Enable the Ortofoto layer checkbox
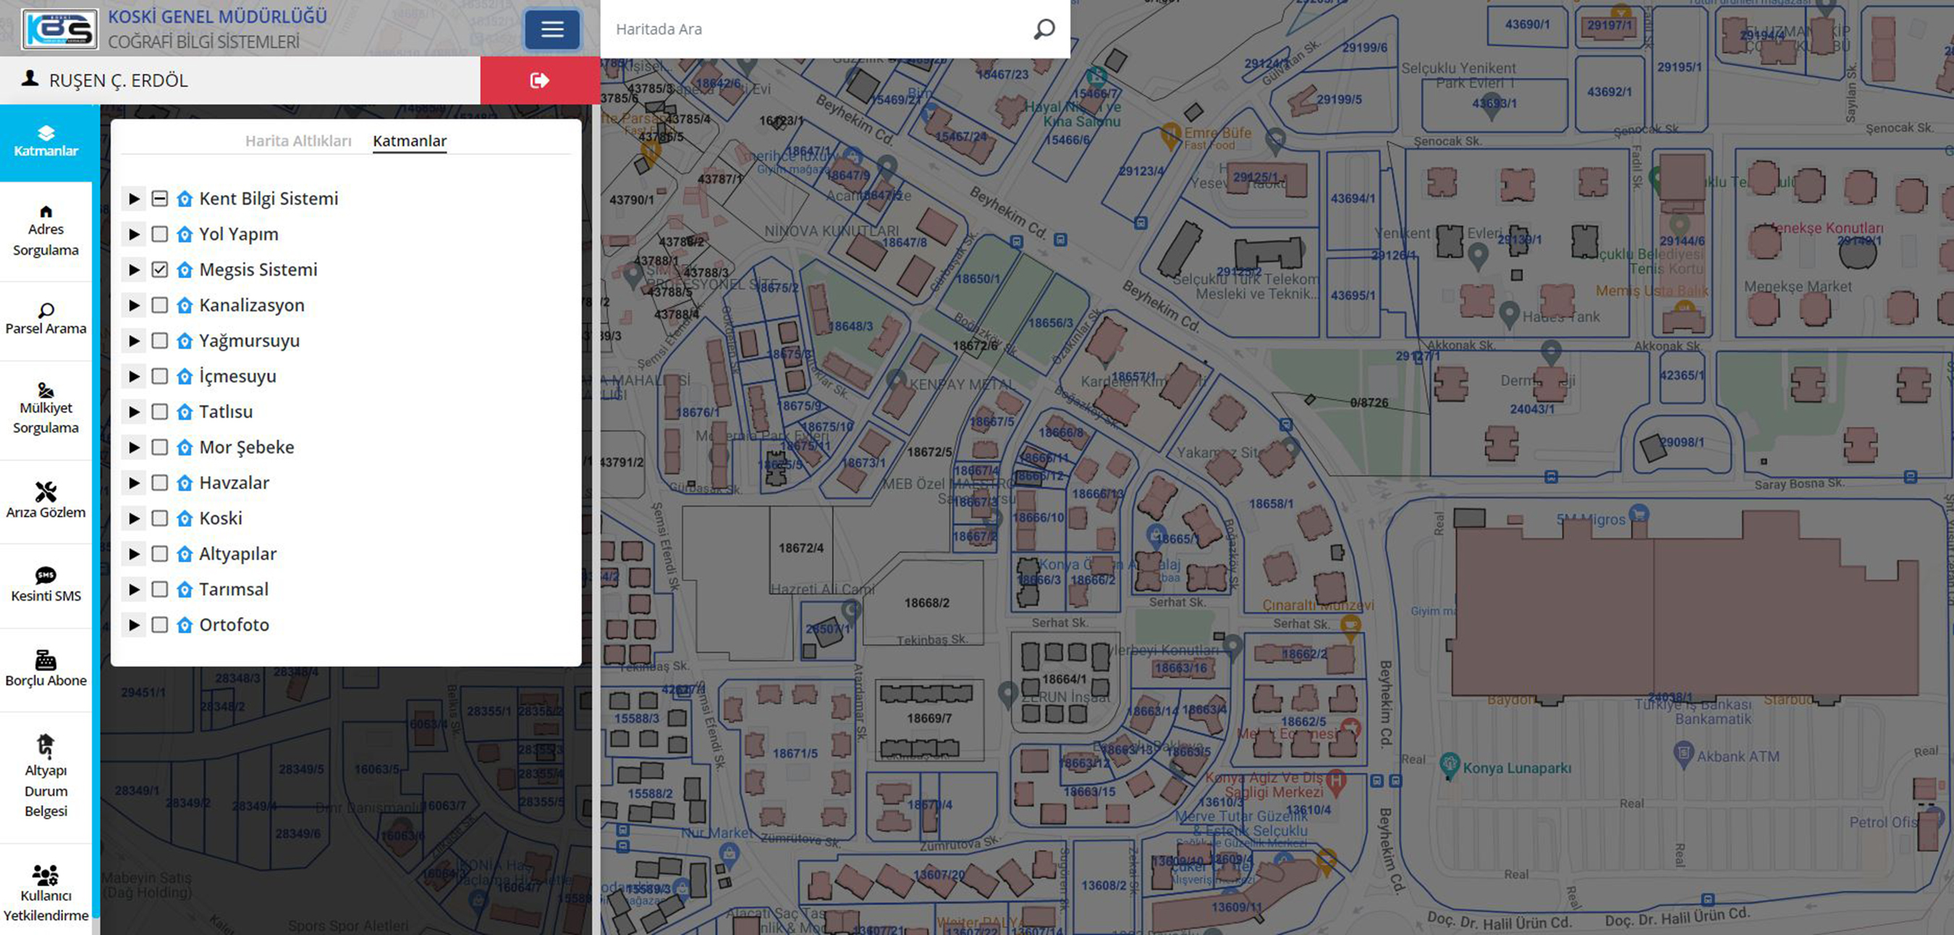 (159, 625)
